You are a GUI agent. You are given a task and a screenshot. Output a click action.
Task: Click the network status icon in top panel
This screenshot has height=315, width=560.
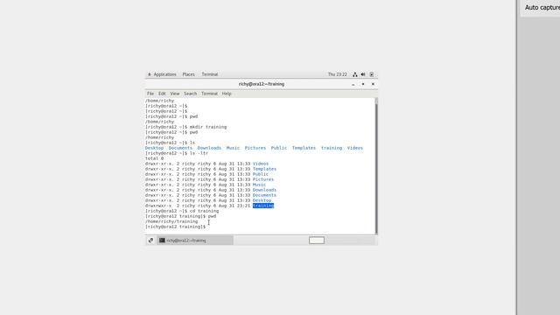(x=355, y=74)
